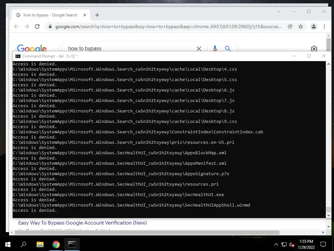Click SecHealthUIAppShell.winmd path line
Image resolution: width=334 pixels, height=251 pixels.
(x=131, y=205)
